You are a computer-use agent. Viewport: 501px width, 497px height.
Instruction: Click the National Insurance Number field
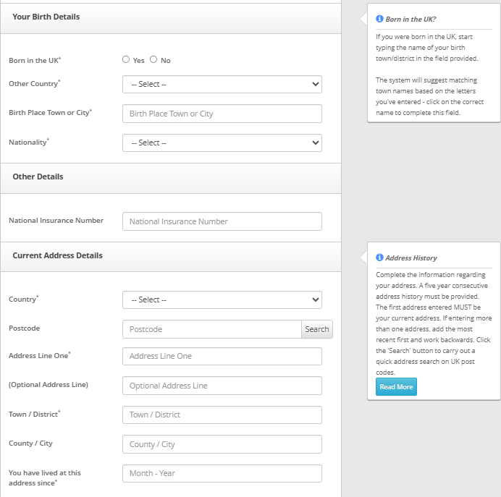tap(222, 221)
